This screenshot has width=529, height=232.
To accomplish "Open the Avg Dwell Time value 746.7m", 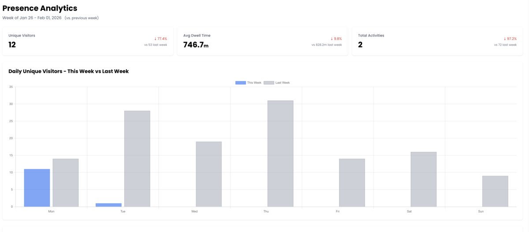I will (x=196, y=44).
